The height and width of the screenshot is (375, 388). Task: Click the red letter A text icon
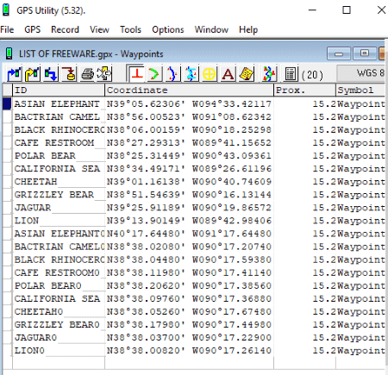(228, 74)
